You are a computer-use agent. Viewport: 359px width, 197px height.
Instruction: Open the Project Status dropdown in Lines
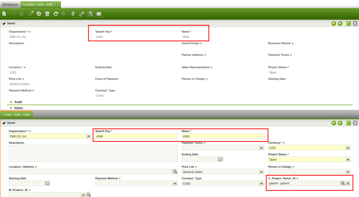click(348, 159)
